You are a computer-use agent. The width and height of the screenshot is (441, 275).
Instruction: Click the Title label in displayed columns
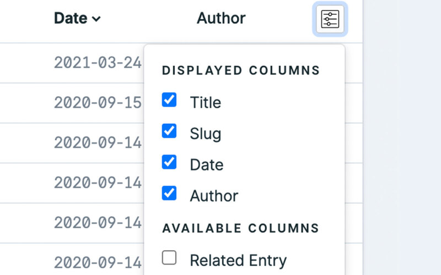coord(205,102)
